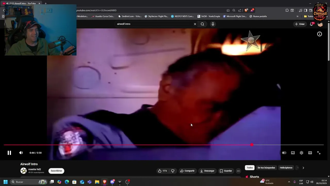This screenshot has width=330, height=186.
Task: Open Outlook from the taskbar
Action: (x=82, y=182)
